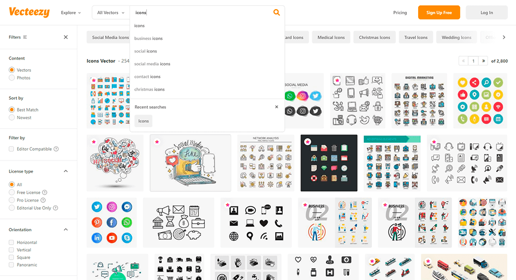The width and height of the screenshot is (516, 280).
Task: Sort results by Newest
Action: click(12, 117)
